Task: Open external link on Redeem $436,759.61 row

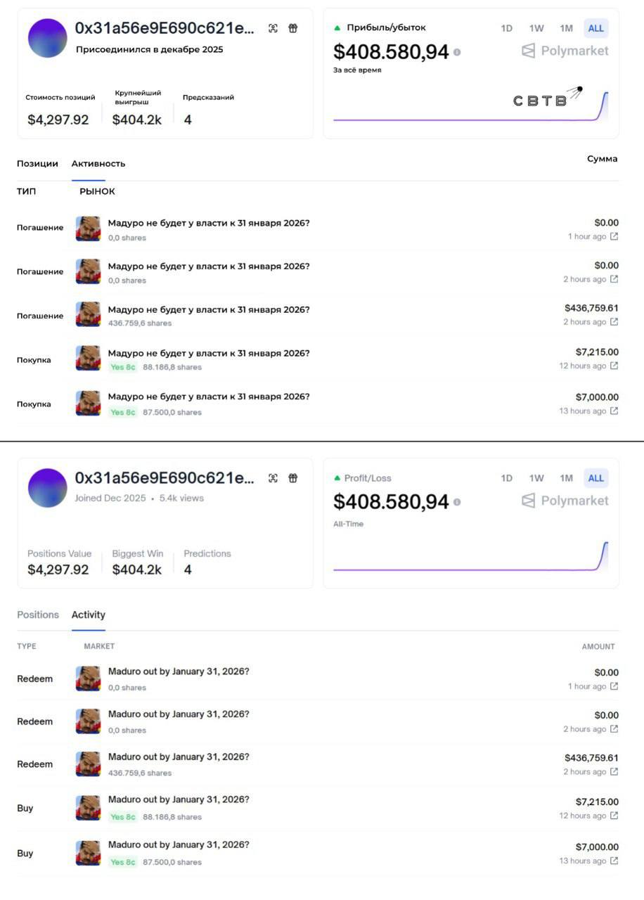Action: [614, 771]
